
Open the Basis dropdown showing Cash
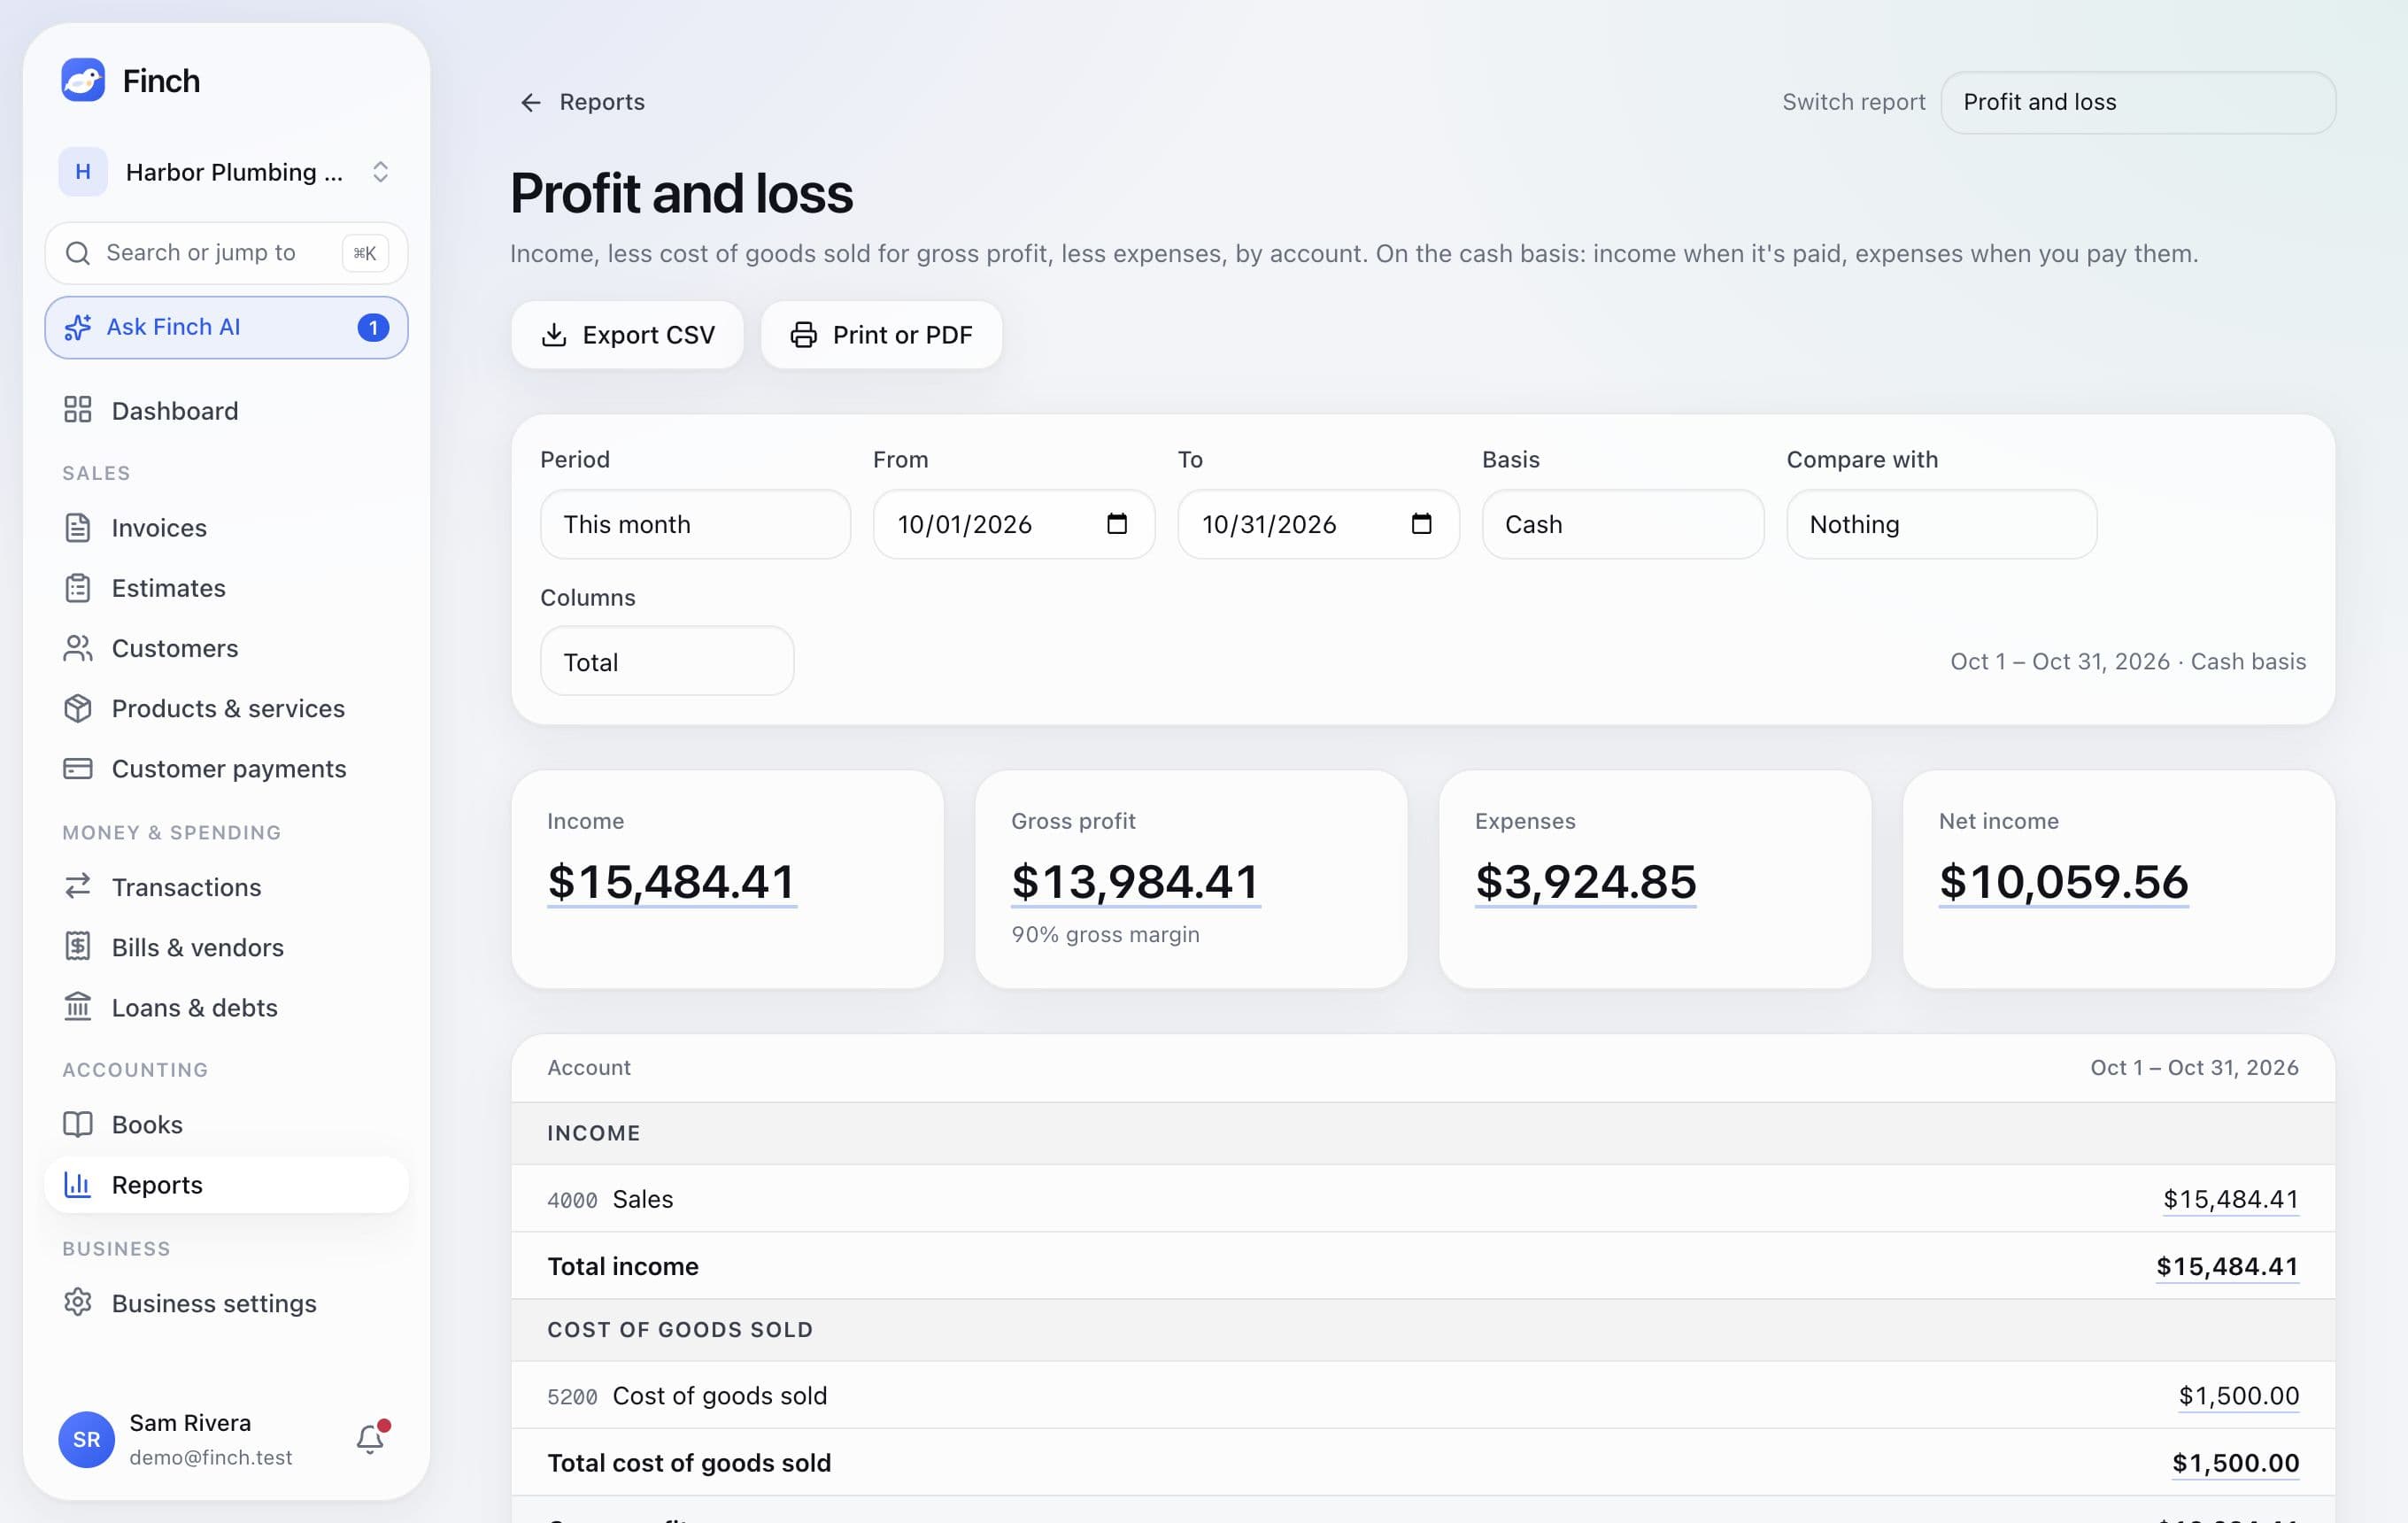(1622, 524)
